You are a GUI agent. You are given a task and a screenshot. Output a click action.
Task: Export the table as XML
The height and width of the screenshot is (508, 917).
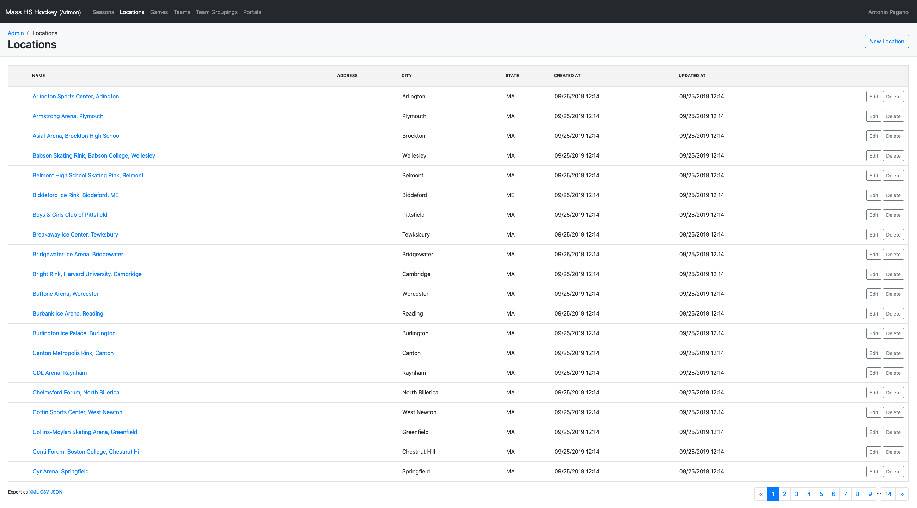point(33,492)
